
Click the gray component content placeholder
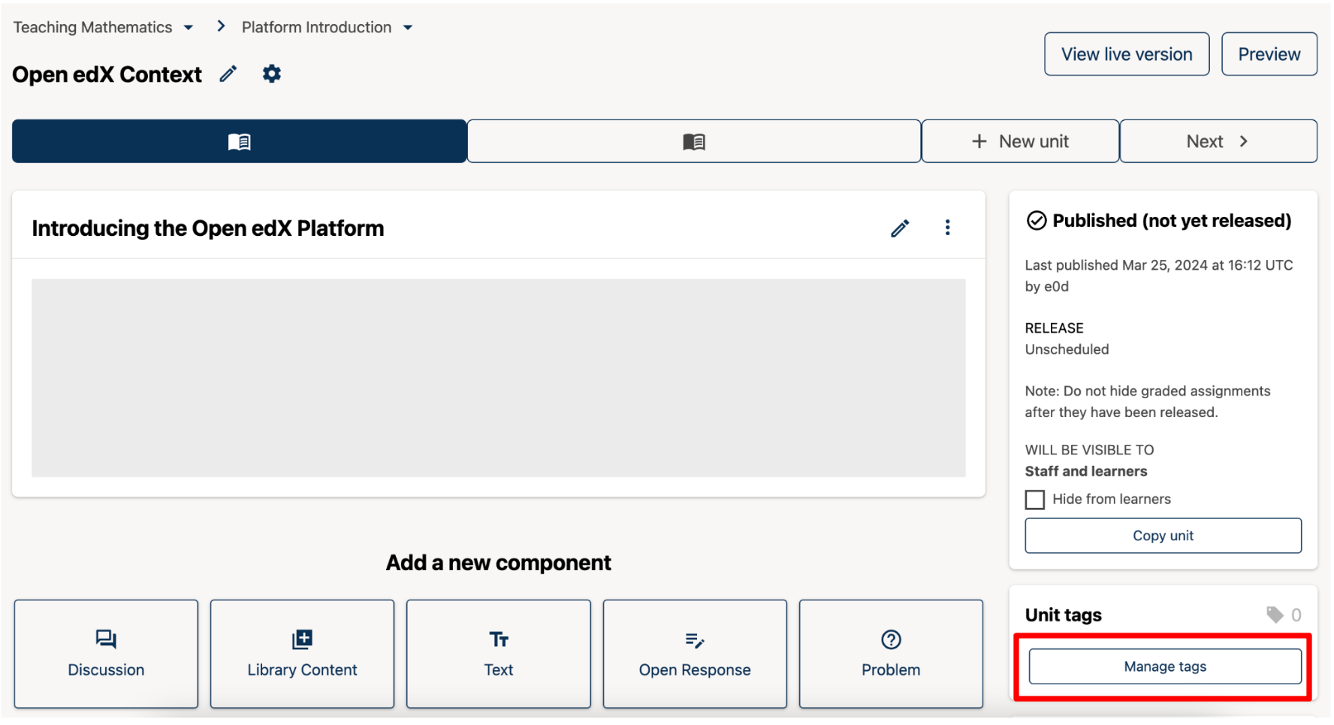[x=499, y=378]
